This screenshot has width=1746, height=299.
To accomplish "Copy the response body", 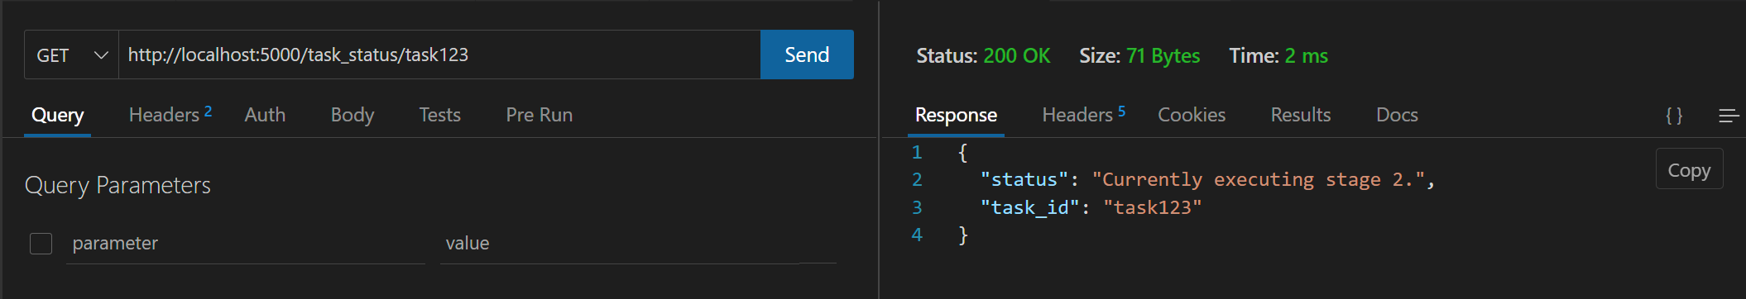I will click(1689, 169).
